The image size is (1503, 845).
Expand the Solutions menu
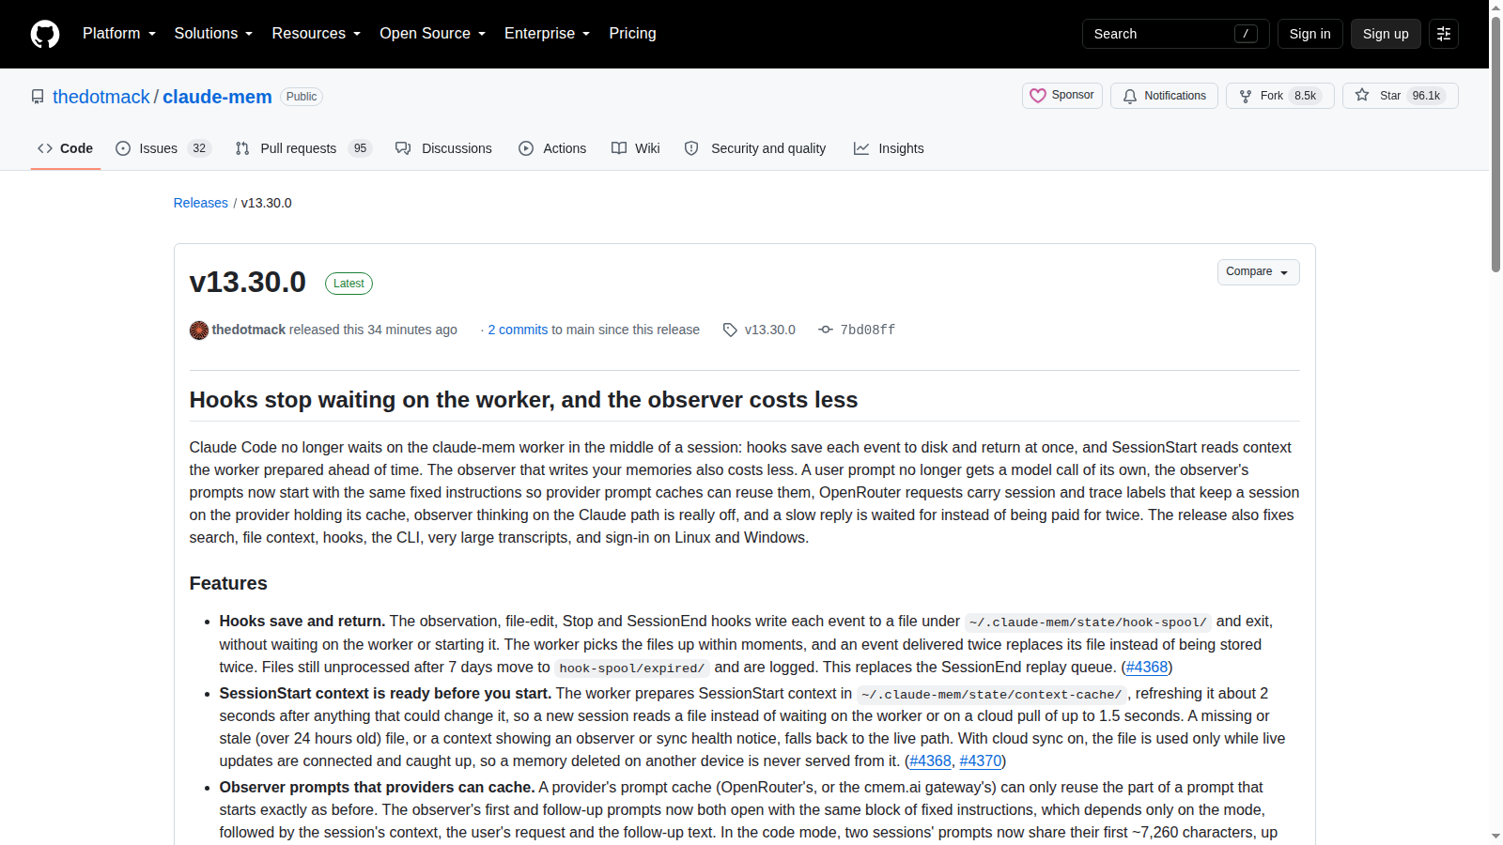213,34
